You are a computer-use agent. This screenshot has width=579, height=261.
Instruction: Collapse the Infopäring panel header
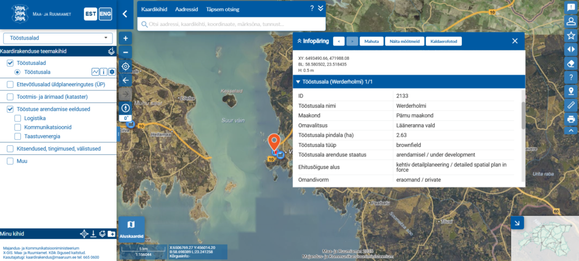click(x=299, y=41)
